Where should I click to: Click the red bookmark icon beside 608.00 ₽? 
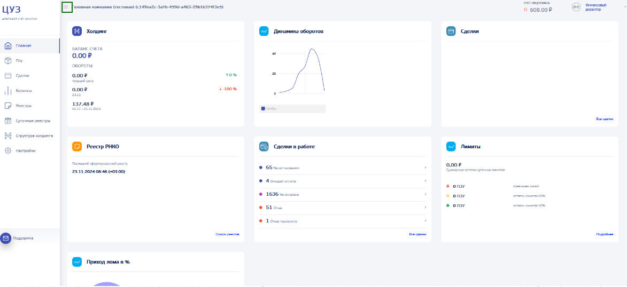pos(526,10)
